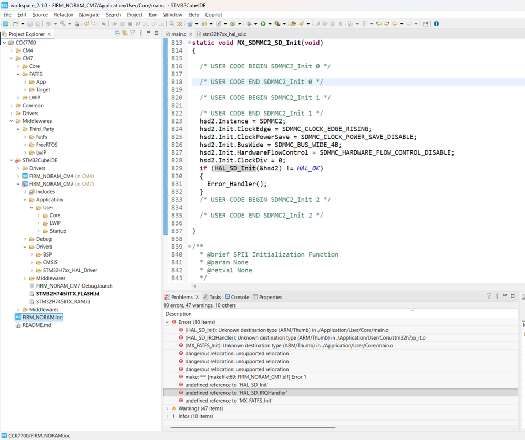Click the Search torch toolbar icon
The height and width of the screenshot is (440, 525).
tap(301, 24)
